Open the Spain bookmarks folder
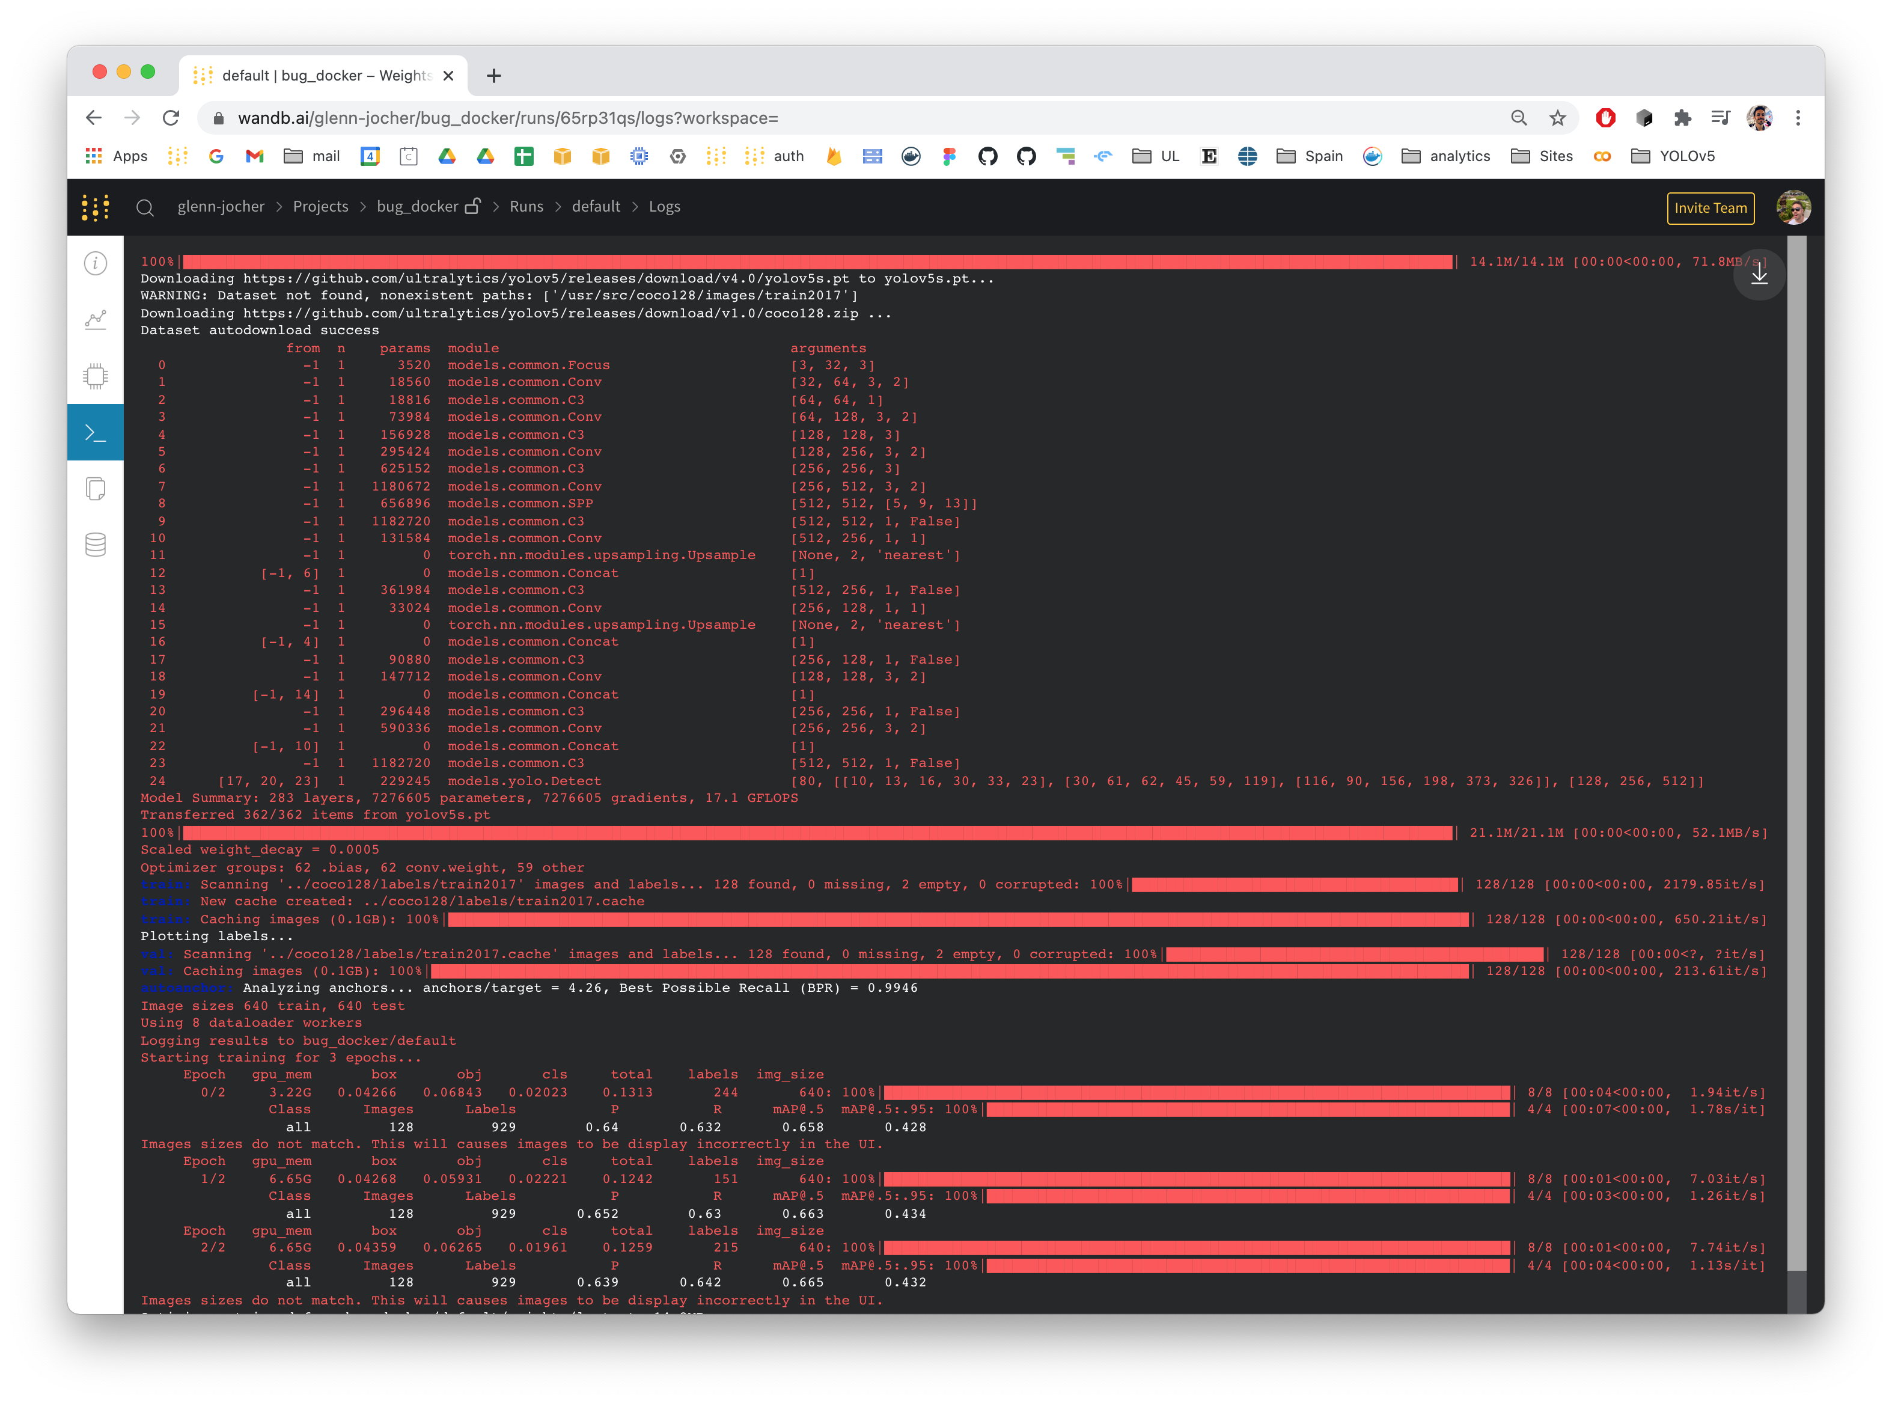Screen dimensions: 1892x1403 [x=1310, y=156]
